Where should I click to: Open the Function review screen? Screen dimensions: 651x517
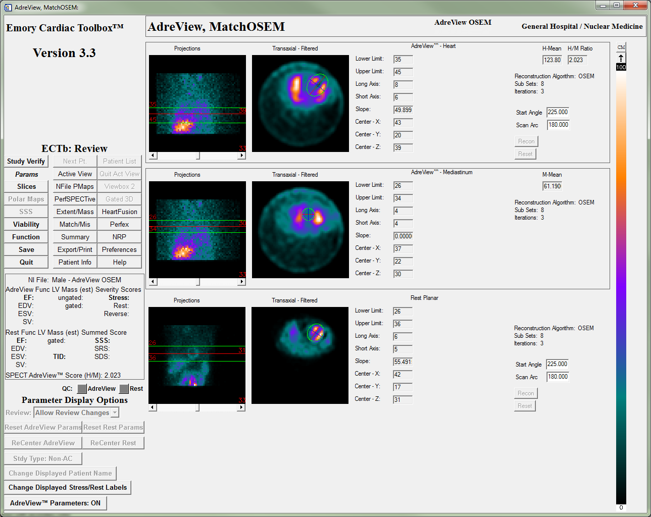tap(26, 237)
